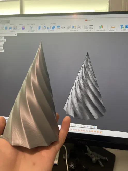Open the Modify dropdown menu
The width and height of the screenshot is (128, 171).
pos(51,31)
